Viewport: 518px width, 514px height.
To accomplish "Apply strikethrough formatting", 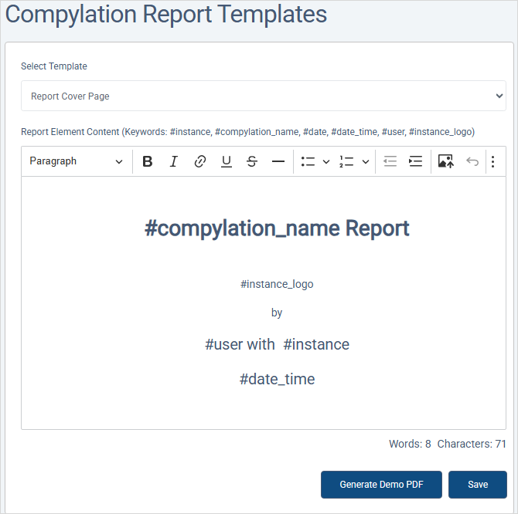I will tap(252, 161).
